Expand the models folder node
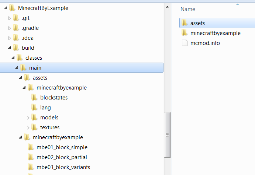This screenshot has height=175, width=255. click(x=28, y=118)
